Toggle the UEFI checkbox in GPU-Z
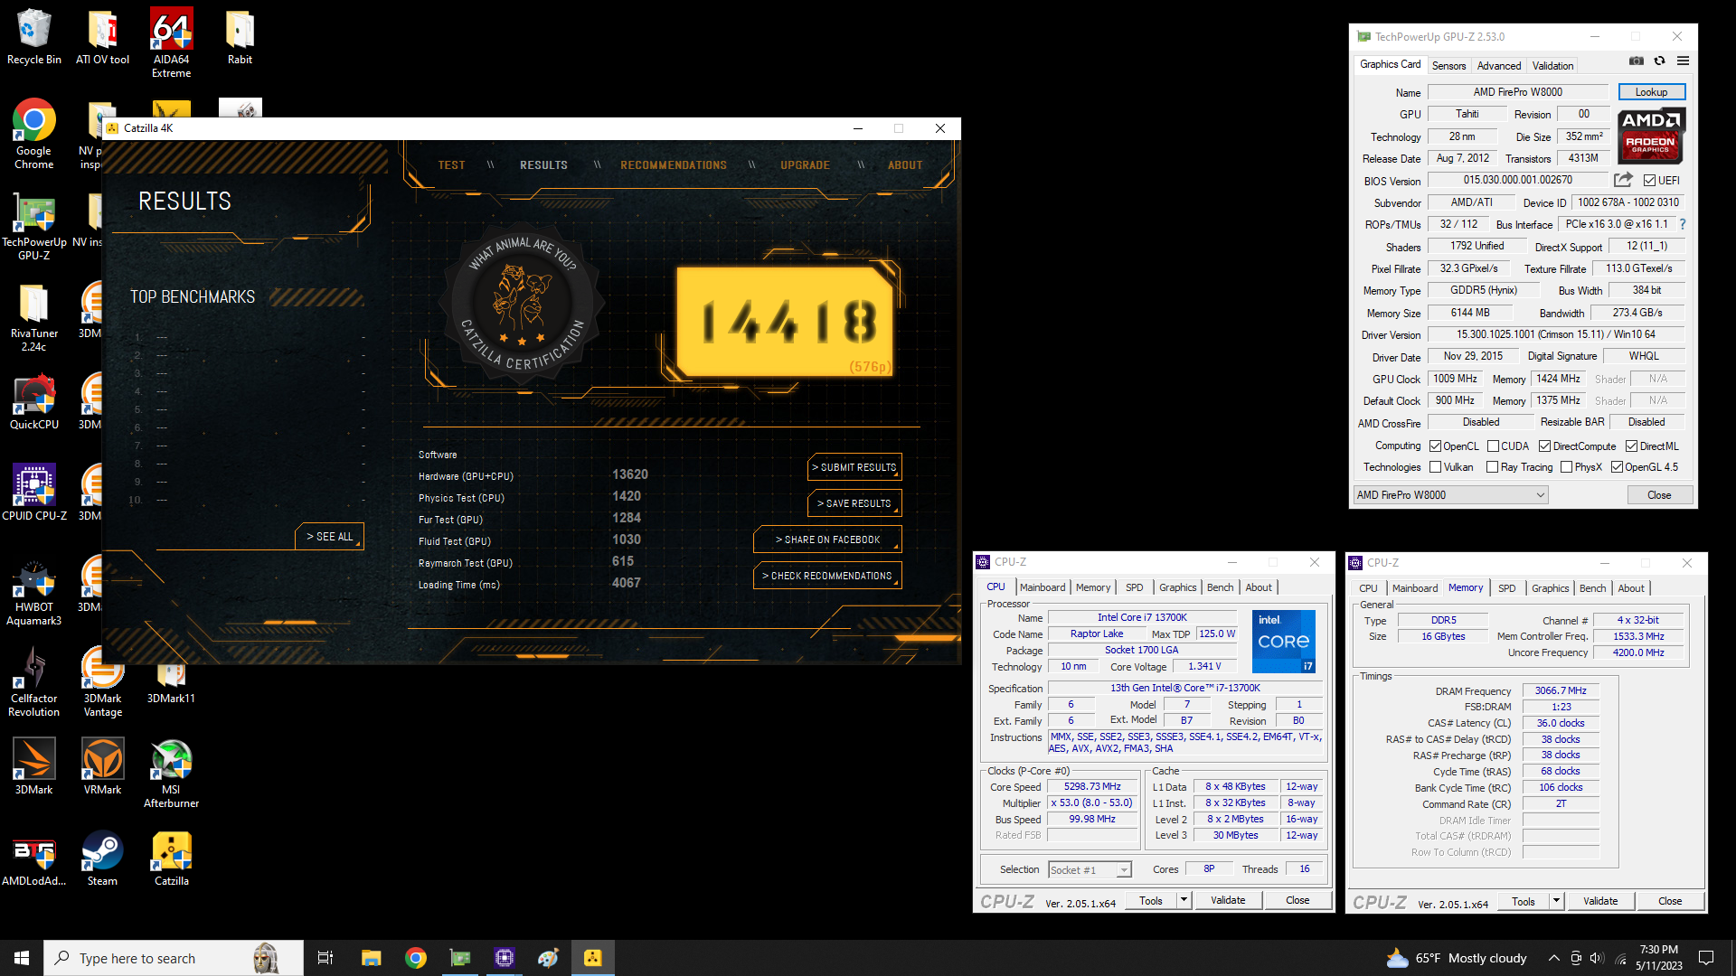1736x976 pixels. tap(1649, 180)
